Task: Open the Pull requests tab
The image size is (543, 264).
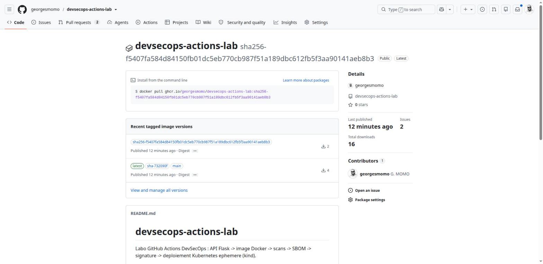Action: [x=79, y=22]
